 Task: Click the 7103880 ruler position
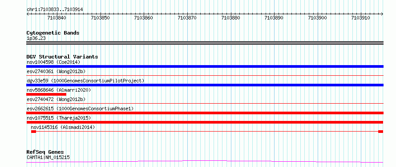click(231, 18)
